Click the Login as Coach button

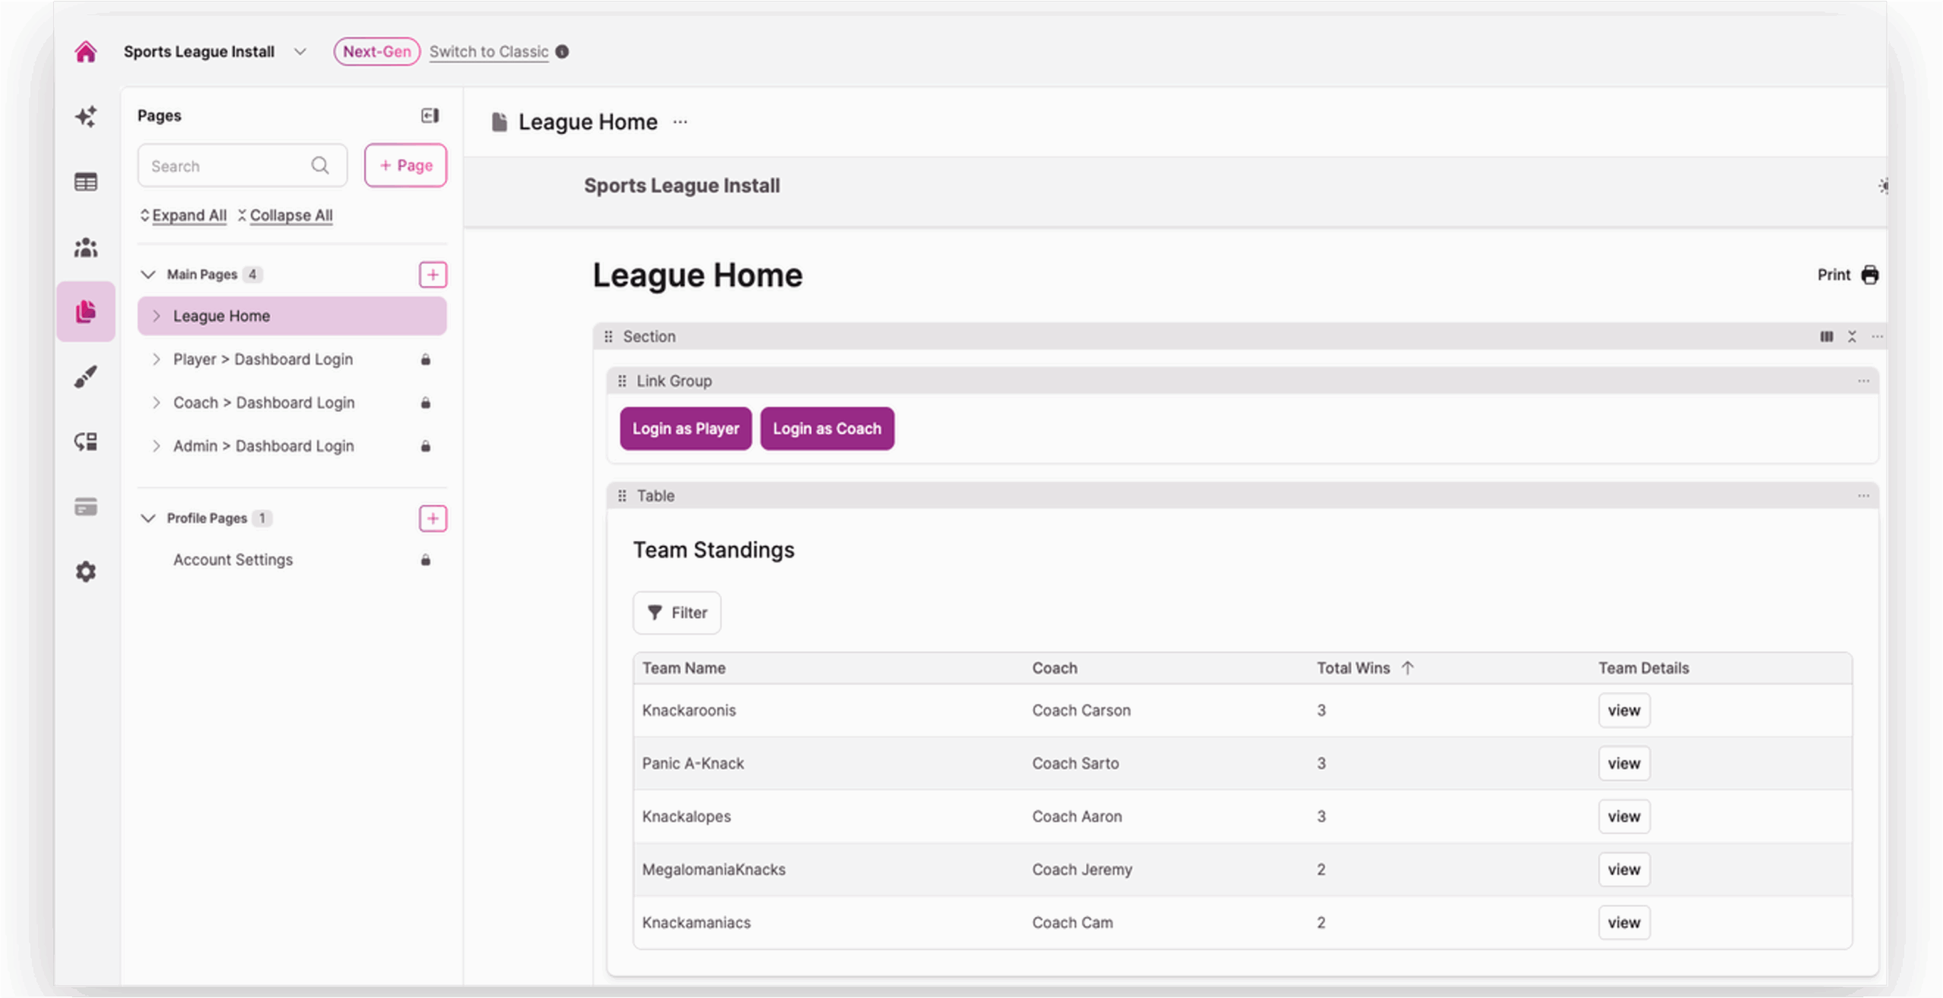coord(827,429)
